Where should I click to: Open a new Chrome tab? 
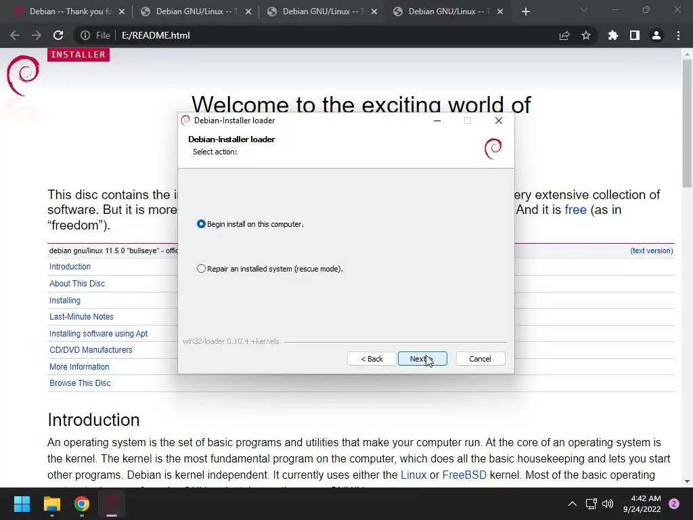[x=525, y=12]
